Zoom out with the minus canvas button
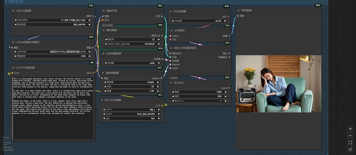Screen dimensions: 356x155 350,136
